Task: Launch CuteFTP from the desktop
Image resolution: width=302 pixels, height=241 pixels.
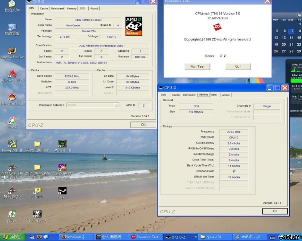Action: point(37,193)
